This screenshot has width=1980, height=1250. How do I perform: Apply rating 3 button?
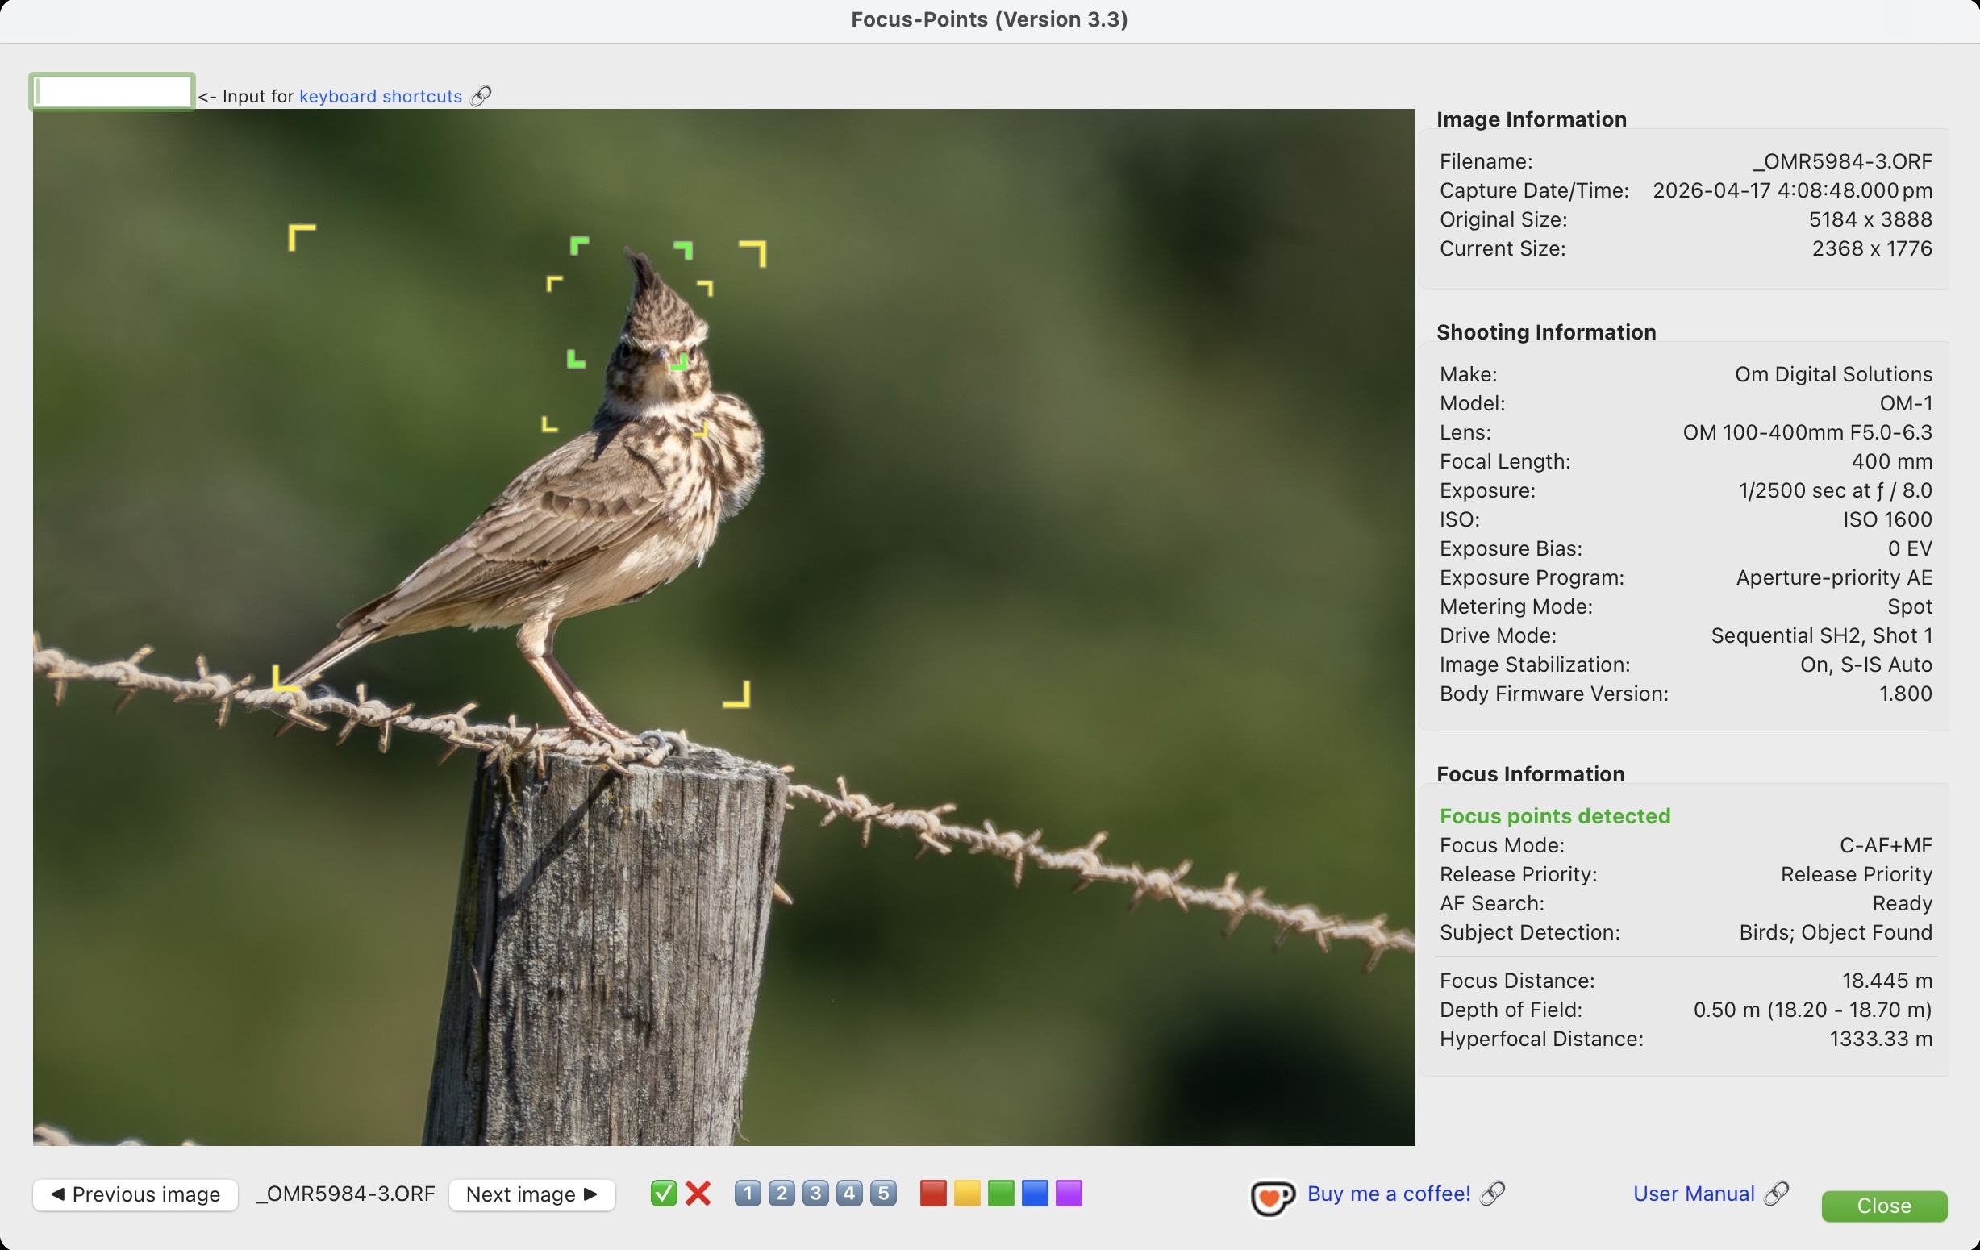coord(815,1194)
